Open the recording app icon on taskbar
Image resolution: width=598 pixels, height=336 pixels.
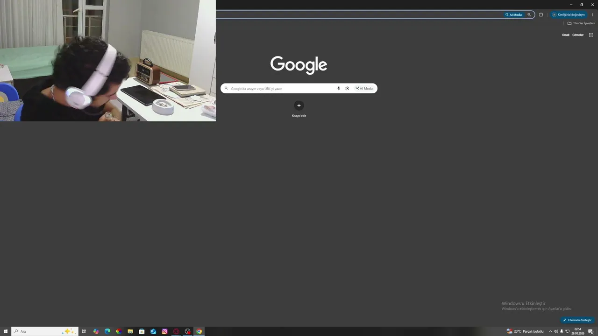tap(187, 331)
